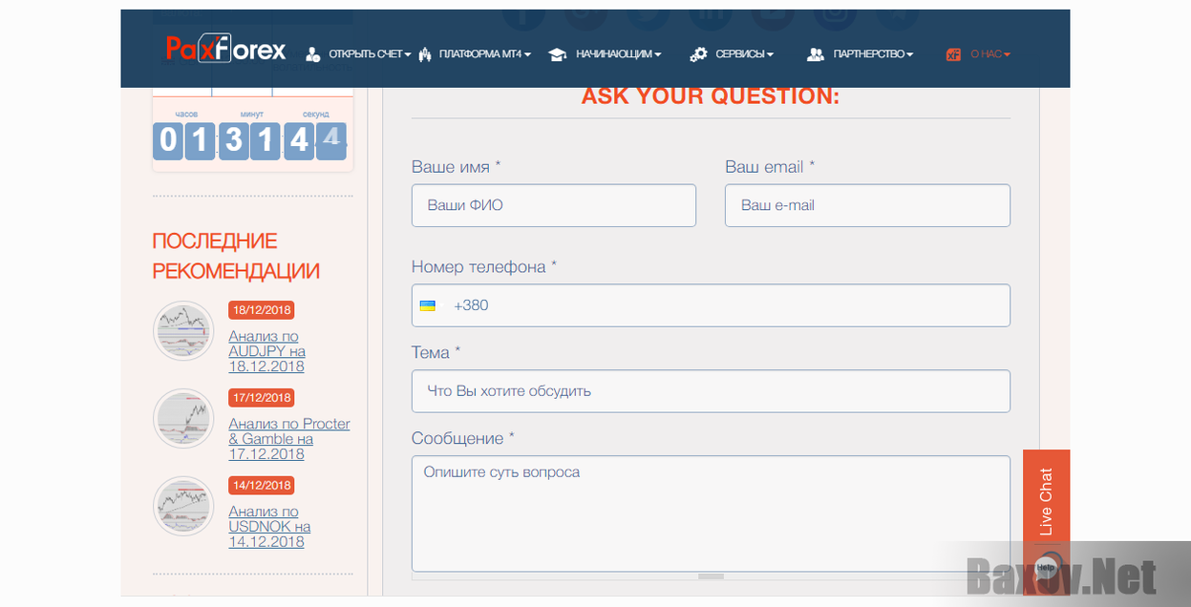Open Анализ по AUDJPY на 18.12.2018
Image resolution: width=1191 pixels, height=607 pixels.
click(x=266, y=351)
